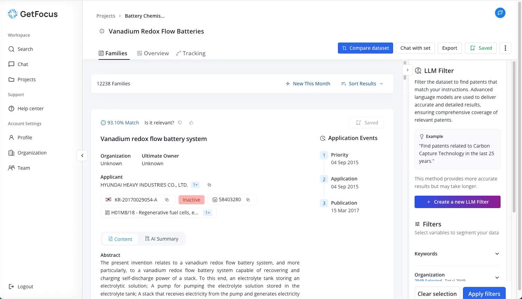This screenshot has width=522, height=299.
Task: Click the Filters sliders icon
Action: (417, 224)
